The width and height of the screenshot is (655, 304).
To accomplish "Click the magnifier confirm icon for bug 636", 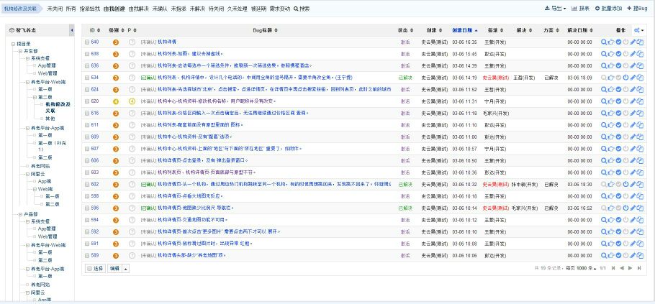I will (605, 65).
